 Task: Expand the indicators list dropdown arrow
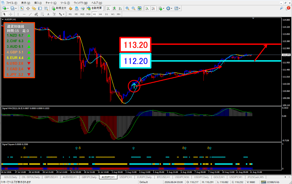(164, 8)
